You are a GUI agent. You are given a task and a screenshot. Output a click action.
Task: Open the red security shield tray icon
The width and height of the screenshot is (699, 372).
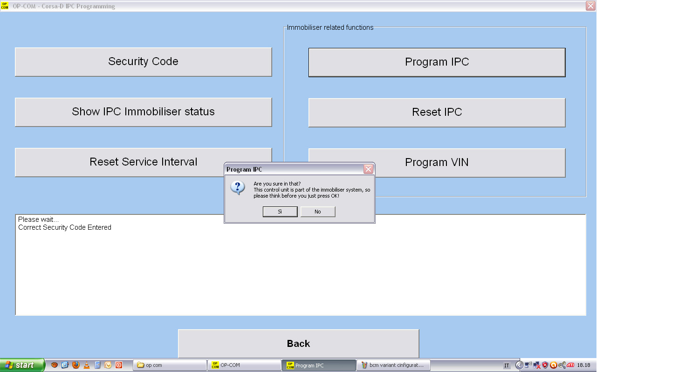(x=545, y=365)
